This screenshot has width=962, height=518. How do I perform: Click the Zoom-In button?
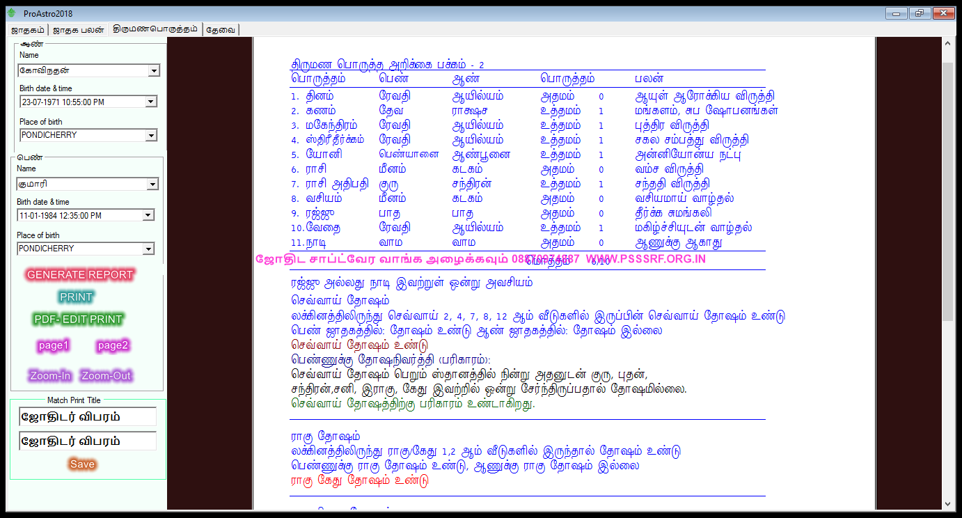pos(50,376)
